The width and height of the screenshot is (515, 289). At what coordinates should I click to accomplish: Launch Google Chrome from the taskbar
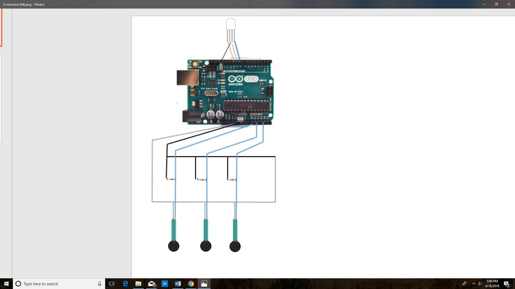click(191, 284)
